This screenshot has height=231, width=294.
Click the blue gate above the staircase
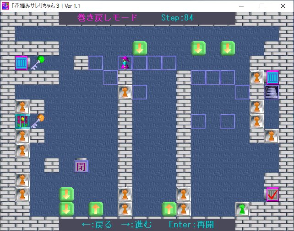tap(272, 77)
